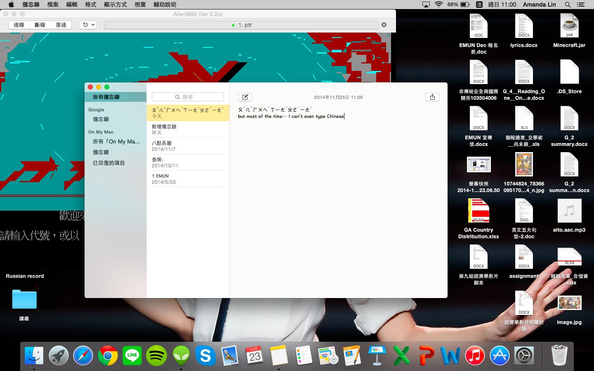Image resolution: width=594 pixels, height=371 pixels.
Task: Click the 搜尋 search field in Notes
Action: pyautogui.click(x=188, y=97)
